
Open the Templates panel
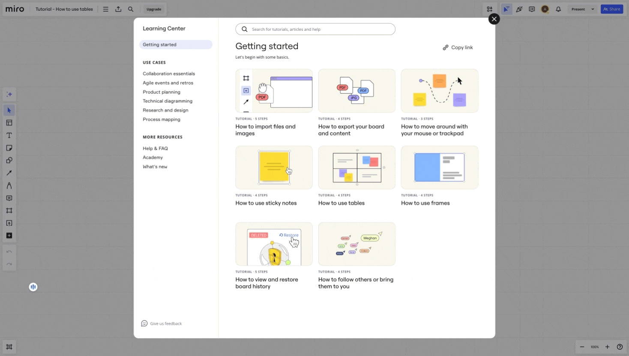[9, 122]
